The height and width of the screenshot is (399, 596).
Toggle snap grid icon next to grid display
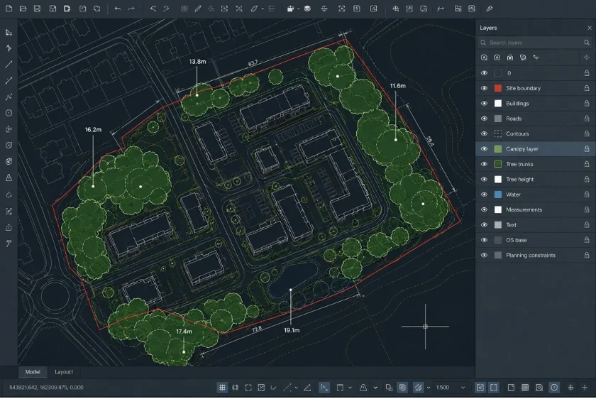pyautogui.click(x=236, y=388)
